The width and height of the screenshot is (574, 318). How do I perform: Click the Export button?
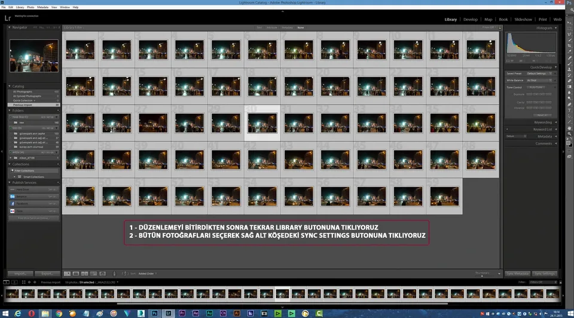47,273
